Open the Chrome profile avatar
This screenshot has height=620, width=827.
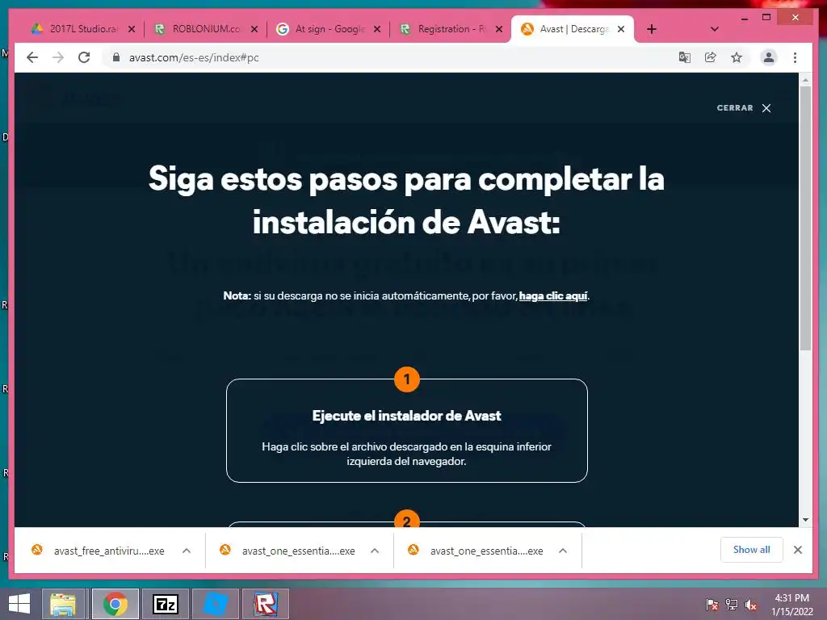769,57
